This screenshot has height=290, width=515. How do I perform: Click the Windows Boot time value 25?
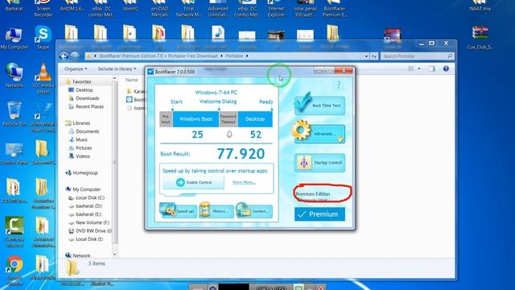pos(197,135)
